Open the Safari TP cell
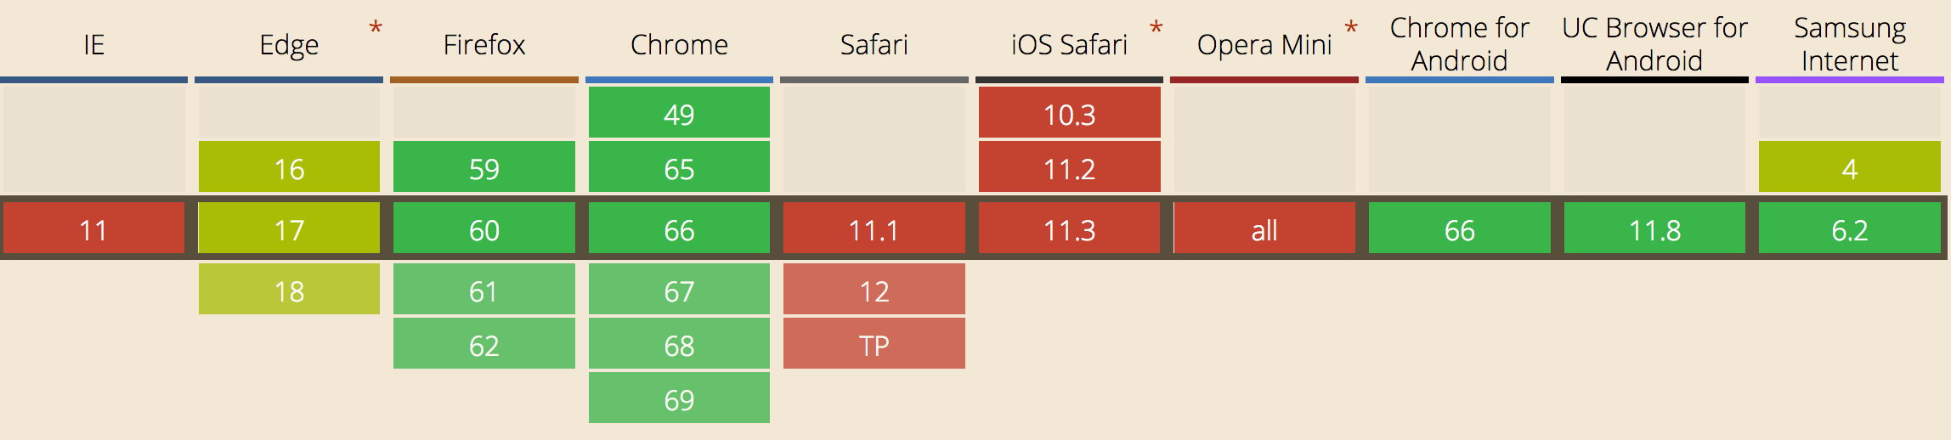This screenshot has height=440, width=1951. coord(874,343)
